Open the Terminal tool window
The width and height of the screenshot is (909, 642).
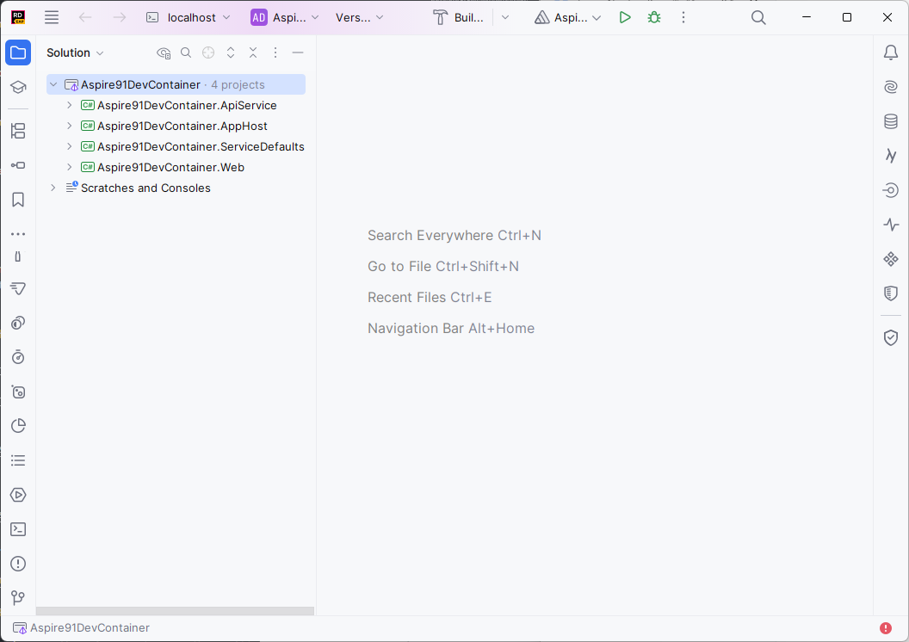tap(18, 529)
